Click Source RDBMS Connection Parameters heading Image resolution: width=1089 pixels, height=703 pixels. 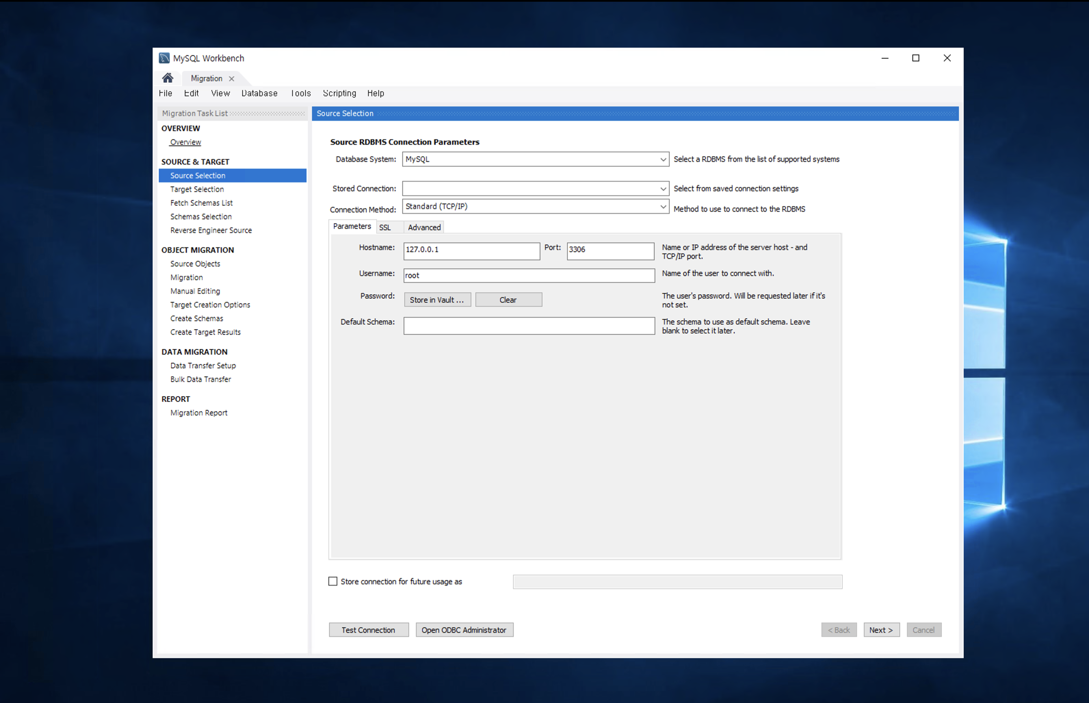[x=405, y=142]
